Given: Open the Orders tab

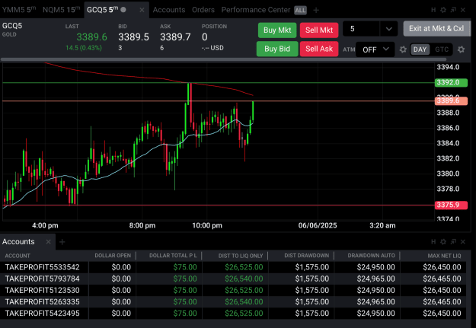Looking at the screenshot, I should 203,10.
